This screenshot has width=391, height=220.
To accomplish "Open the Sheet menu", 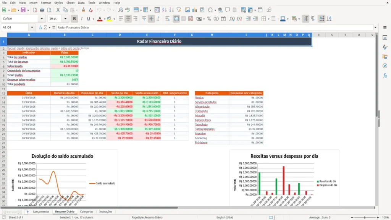I will 70,3.
